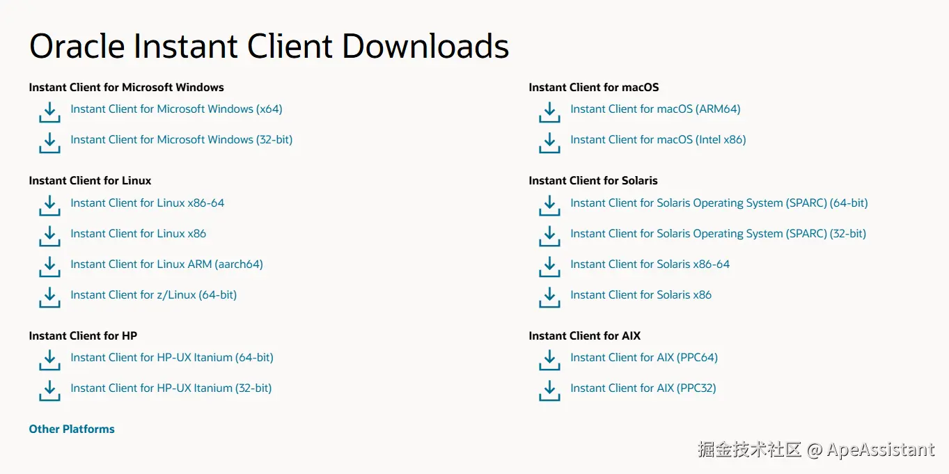The image size is (949, 474).
Task: Click download icon beside HP-UX Itanium (64-bit)
Action: [49, 361]
